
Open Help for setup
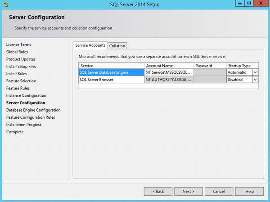tap(249, 191)
